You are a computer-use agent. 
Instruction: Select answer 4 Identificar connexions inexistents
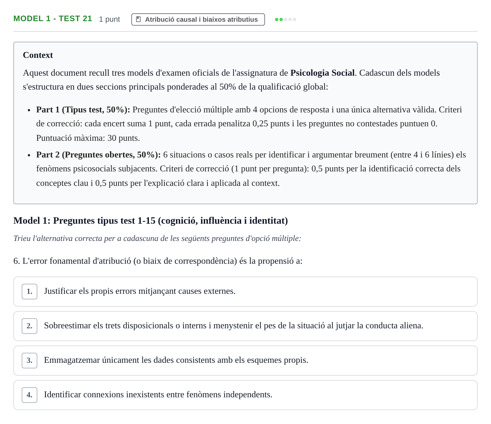245,395
